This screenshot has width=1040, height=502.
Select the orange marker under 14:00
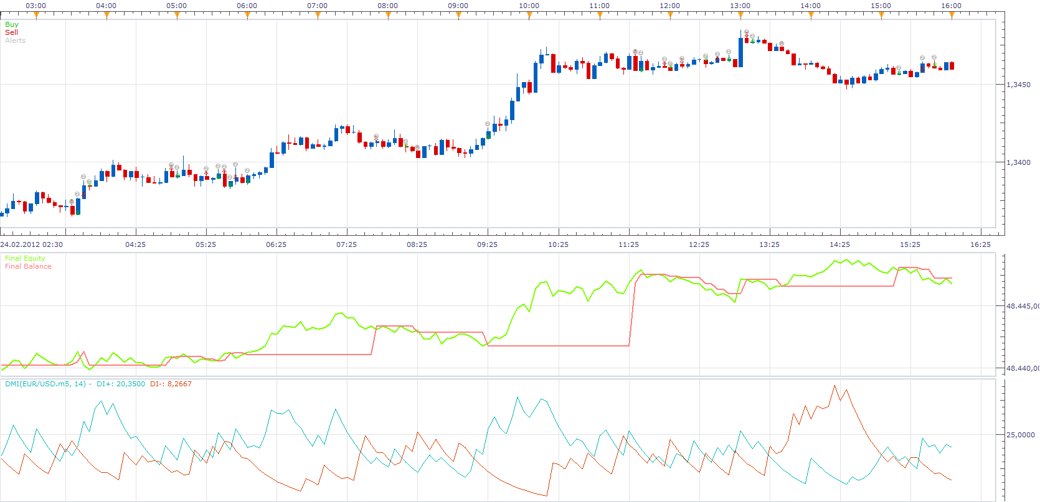point(811,16)
